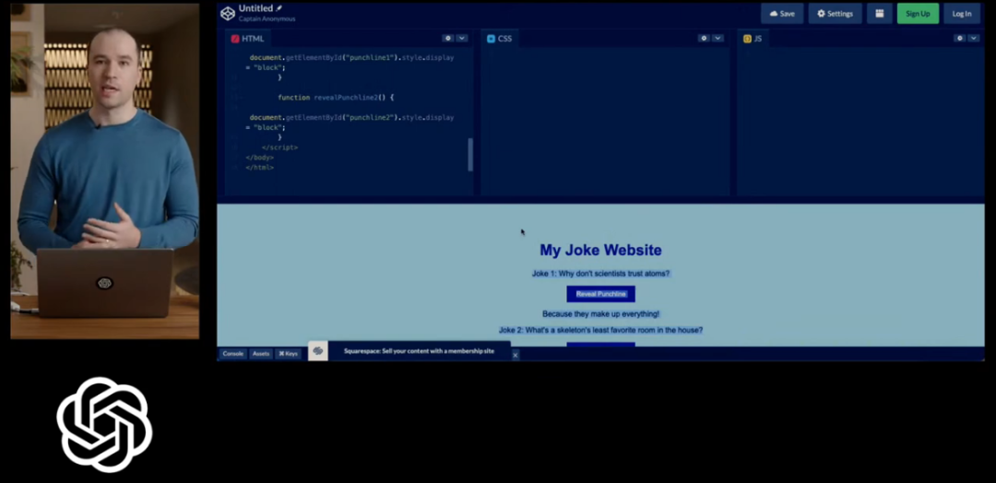Click the revealPunchline2 function code line
This screenshot has width=996, height=483.
tap(336, 98)
